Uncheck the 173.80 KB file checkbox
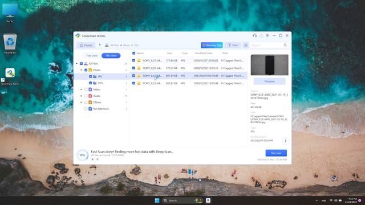 tap(133, 60)
